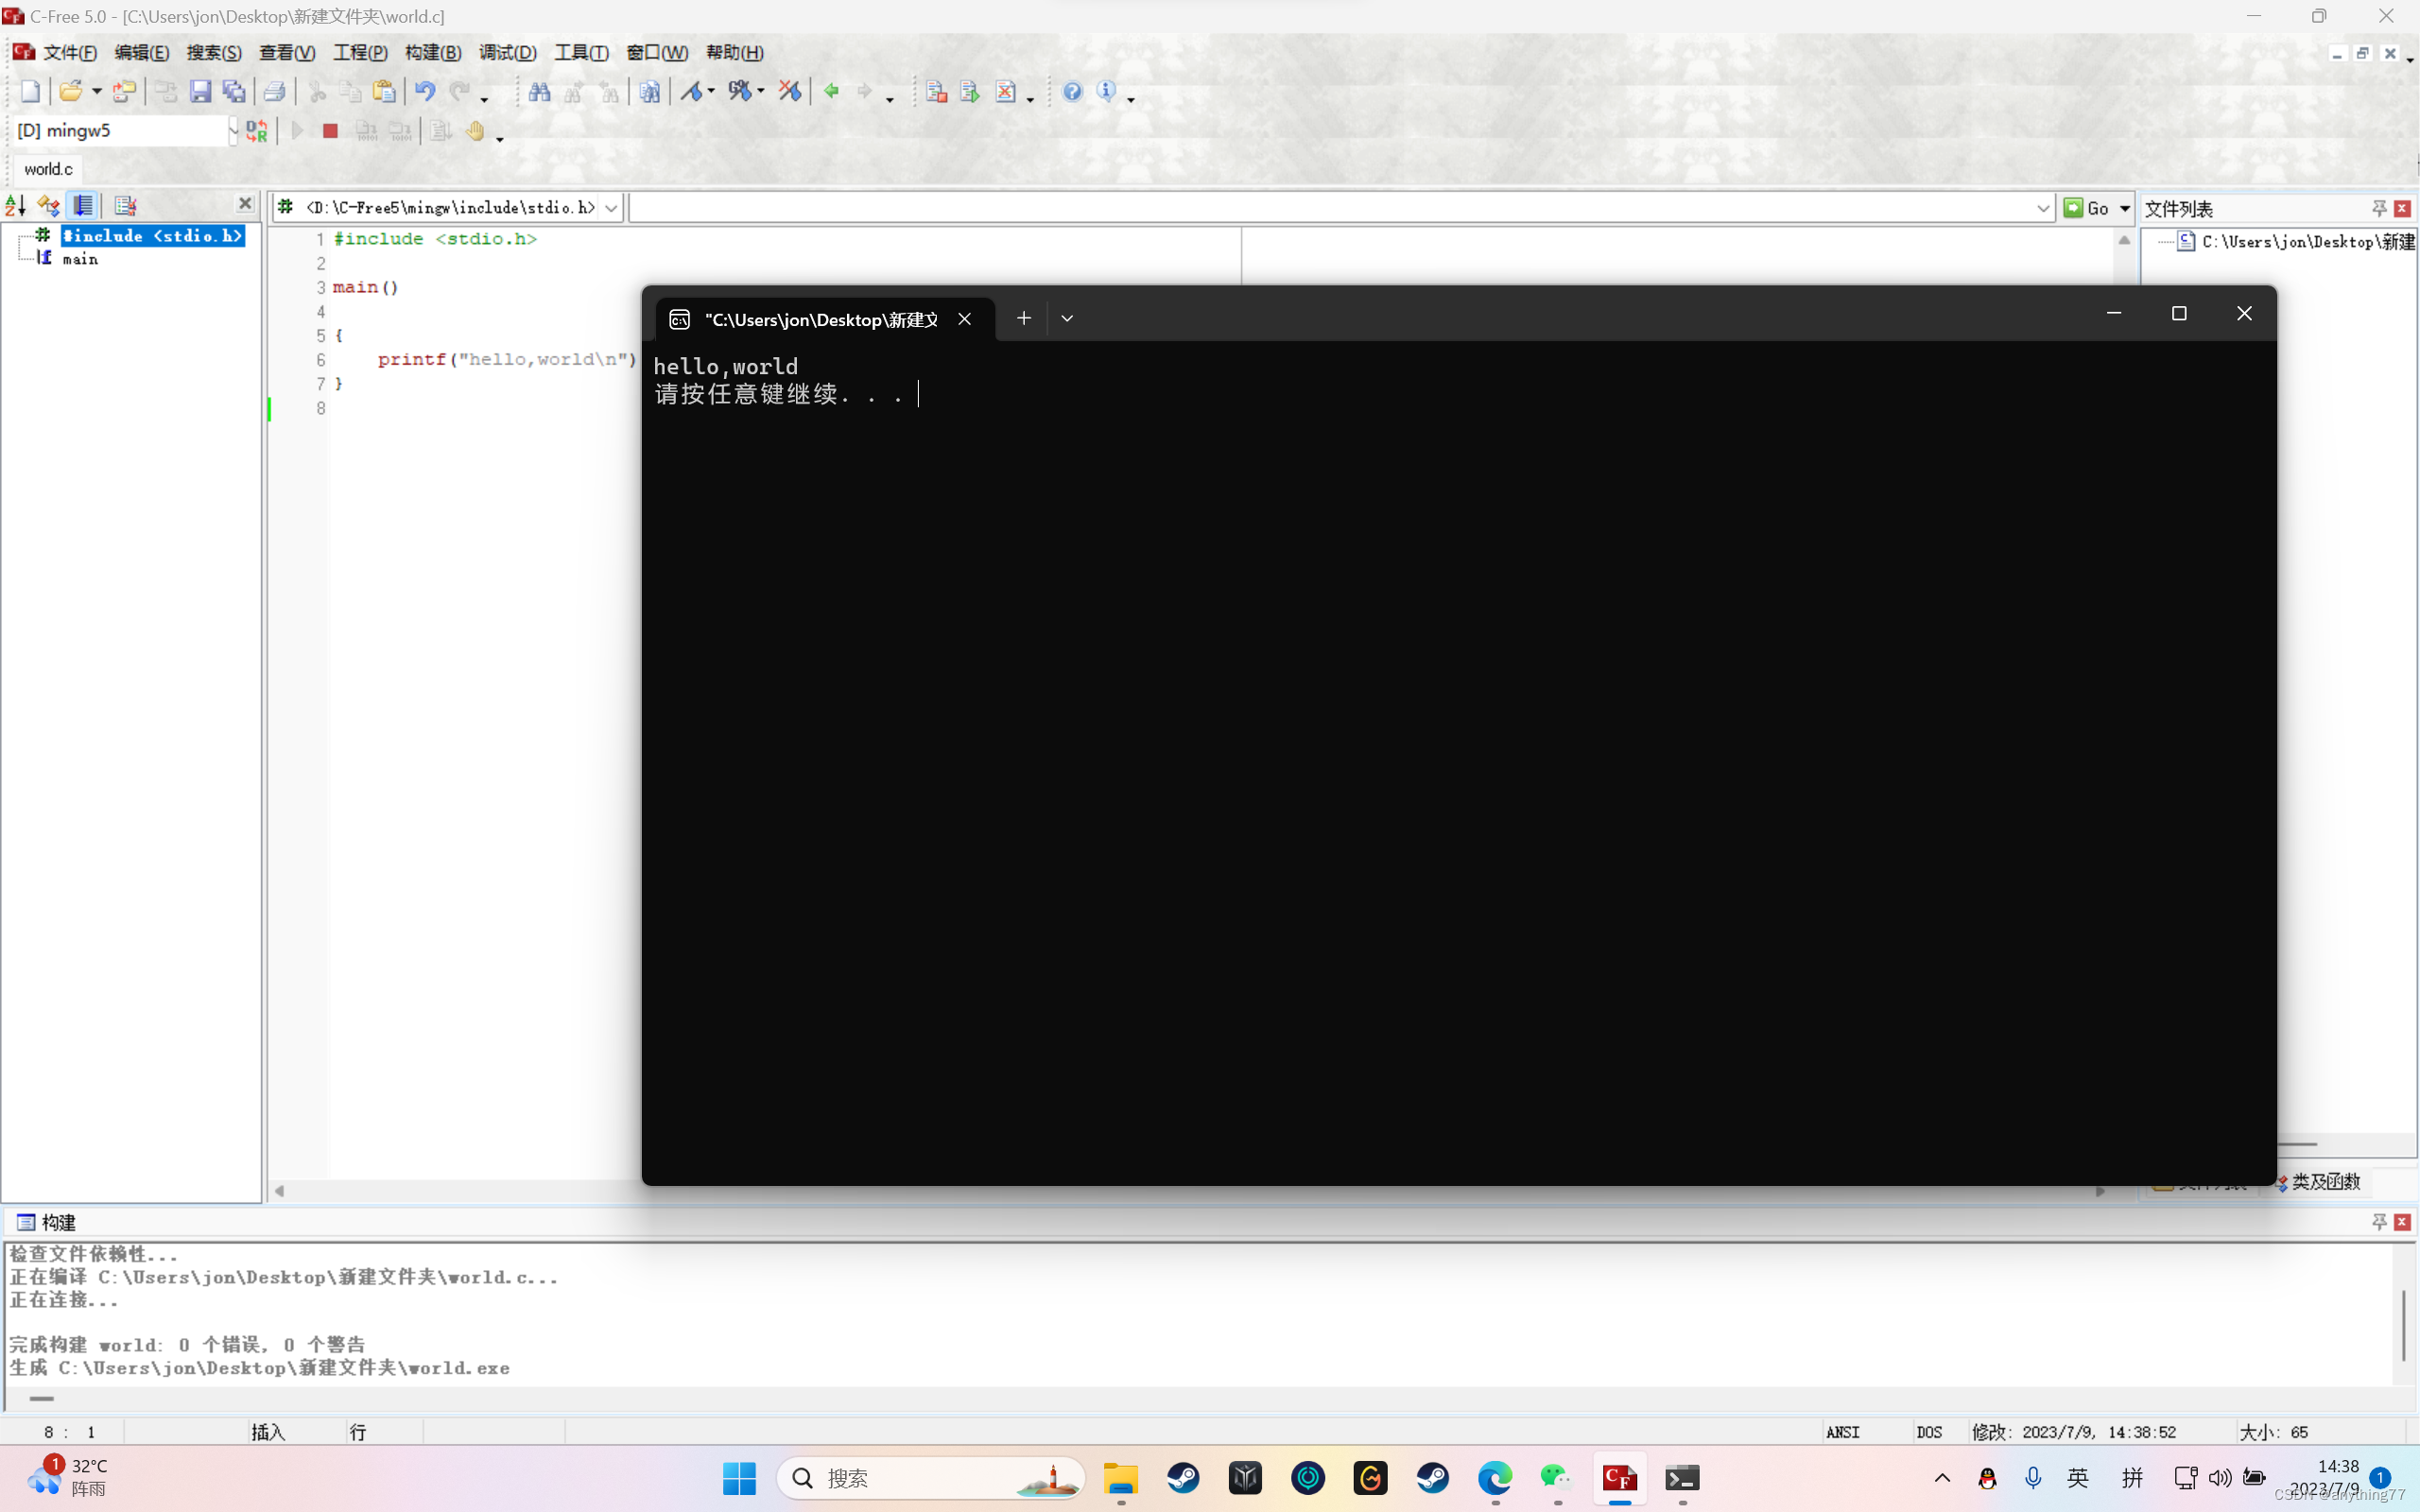Run the program using the green play icon
Screen dimensions: 2420x1512
tap(296, 130)
